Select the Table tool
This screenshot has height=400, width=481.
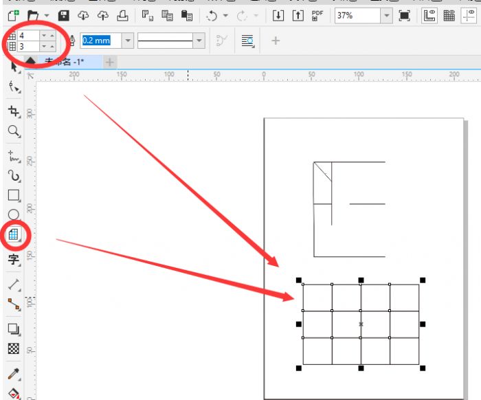[14, 234]
